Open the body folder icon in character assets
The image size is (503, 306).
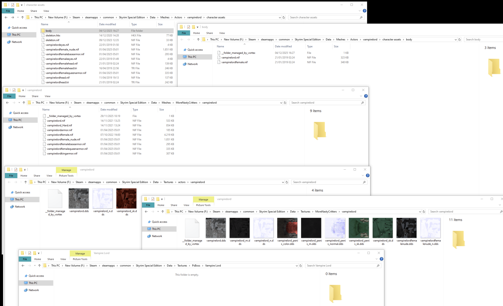(43, 31)
